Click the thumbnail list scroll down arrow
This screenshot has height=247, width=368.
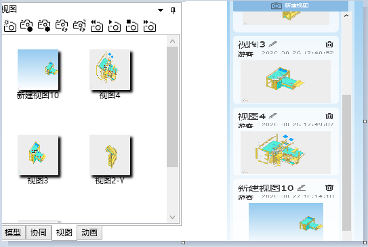(x=173, y=217)
